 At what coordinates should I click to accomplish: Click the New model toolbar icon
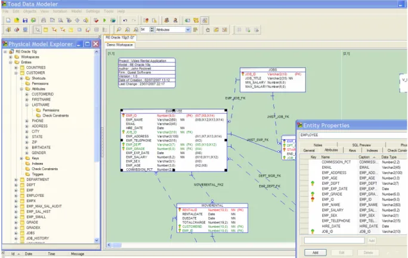8,20
